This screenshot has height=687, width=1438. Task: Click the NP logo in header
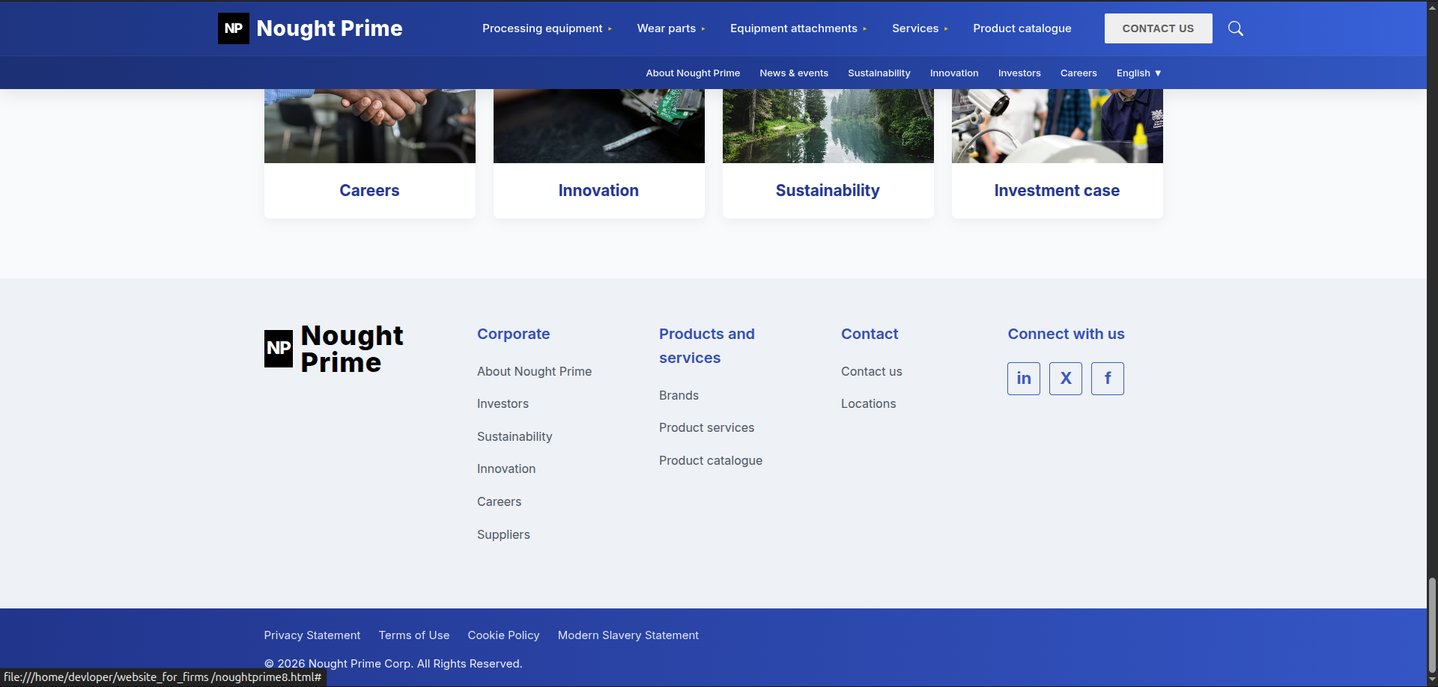point(234,28)
